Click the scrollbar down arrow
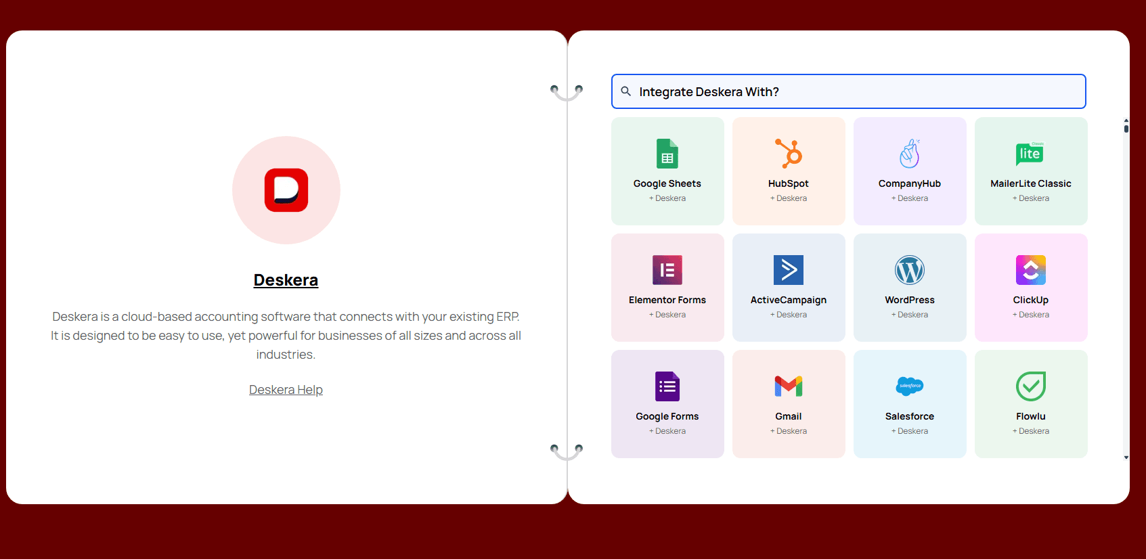 (x=1126, y=457)
